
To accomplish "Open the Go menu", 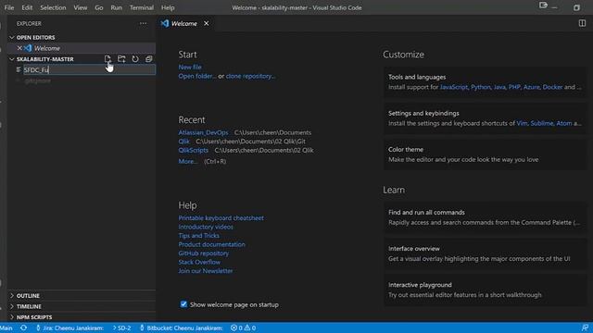I will click(x=99, y=7).
